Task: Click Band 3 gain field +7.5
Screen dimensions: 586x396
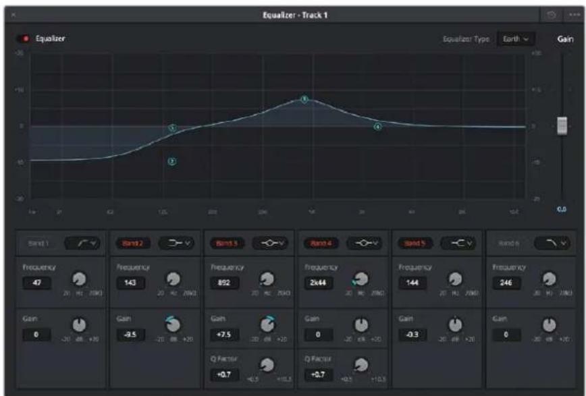Action: click(225, 335)
